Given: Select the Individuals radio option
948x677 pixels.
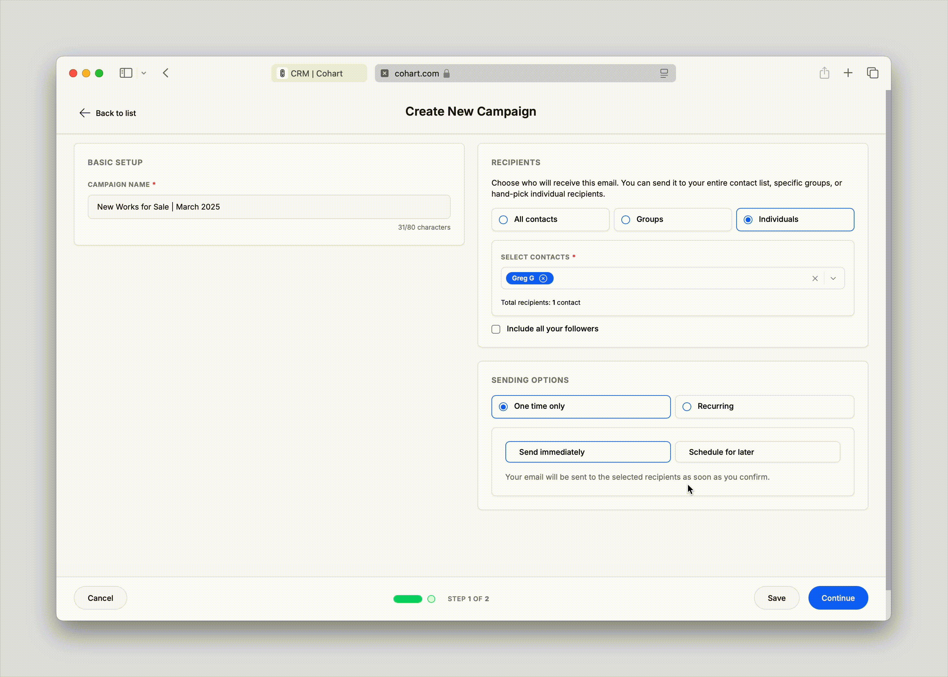Looking at the screenshot, I should [795, 220].
